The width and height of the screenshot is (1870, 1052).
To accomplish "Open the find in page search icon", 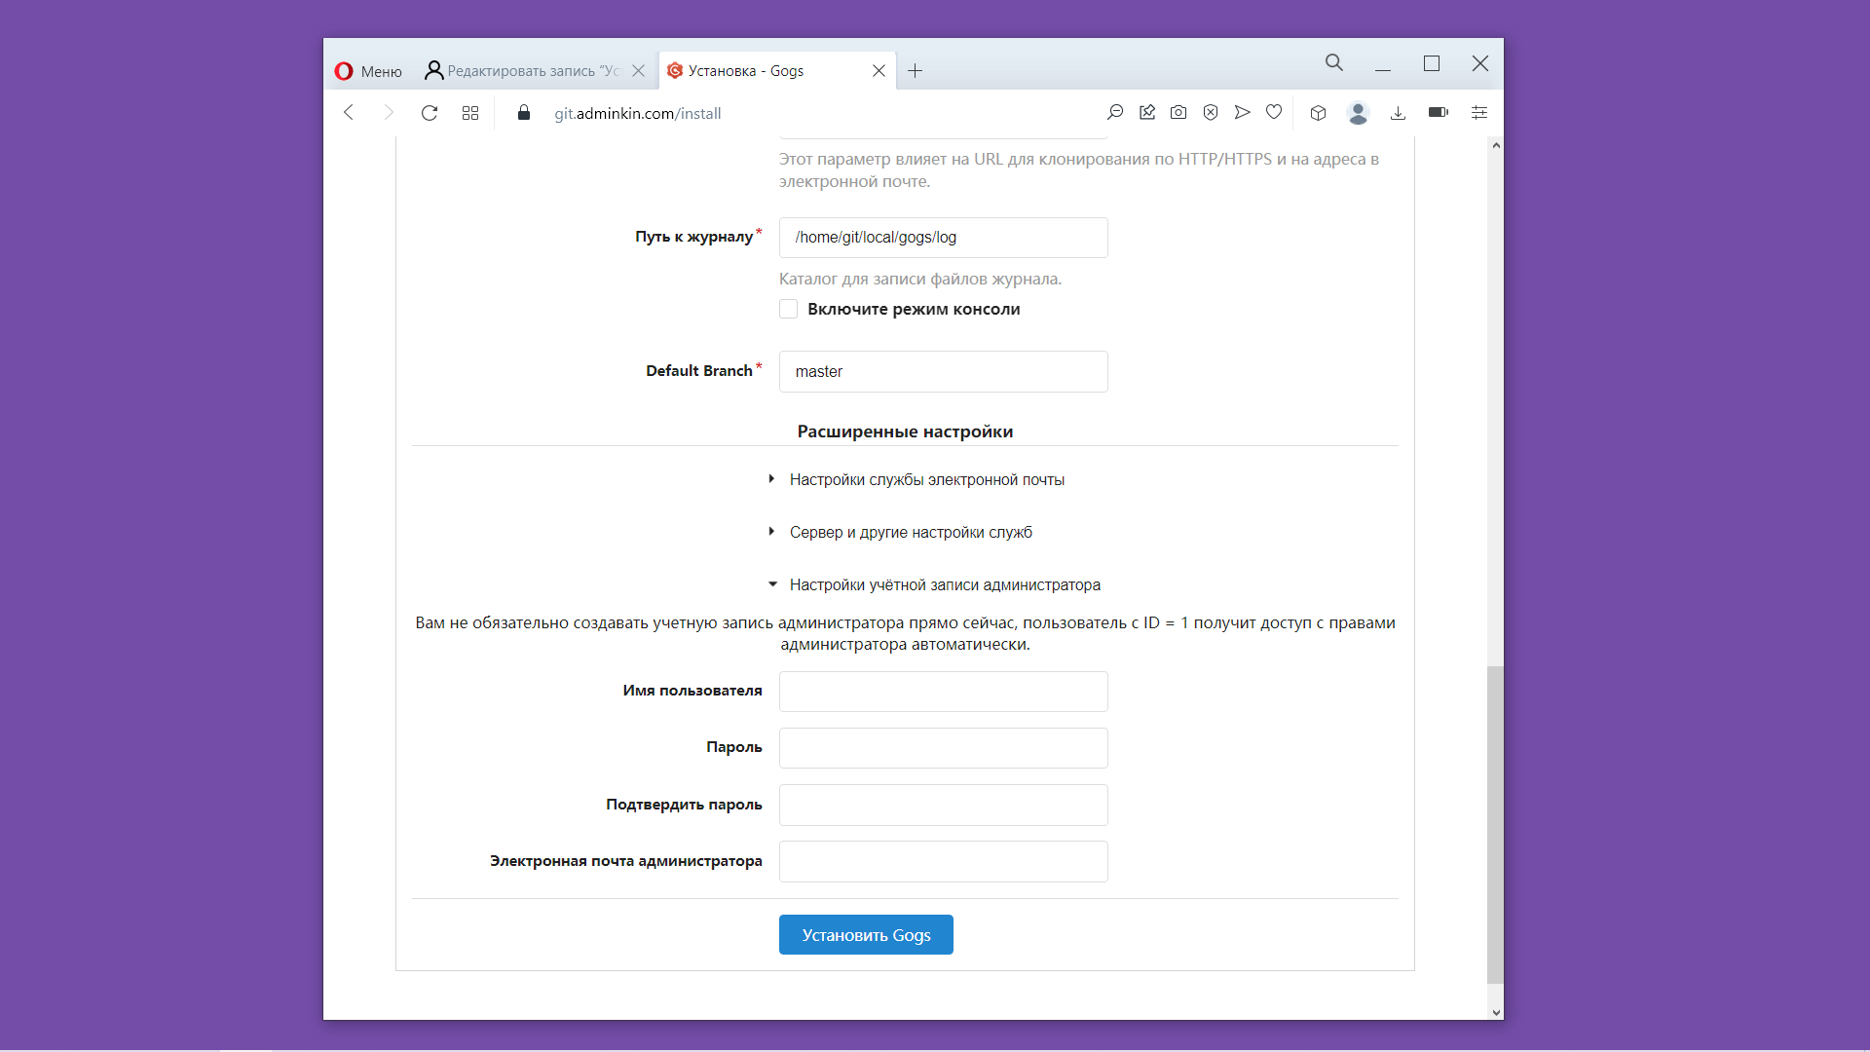I will click(x=1115, y=113).
